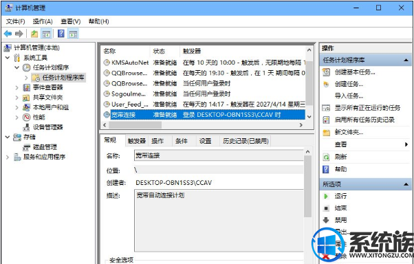Select 任务计划程序 tree node
The image size is (414, 264).
pyautogui.click(x=50, y=67)
